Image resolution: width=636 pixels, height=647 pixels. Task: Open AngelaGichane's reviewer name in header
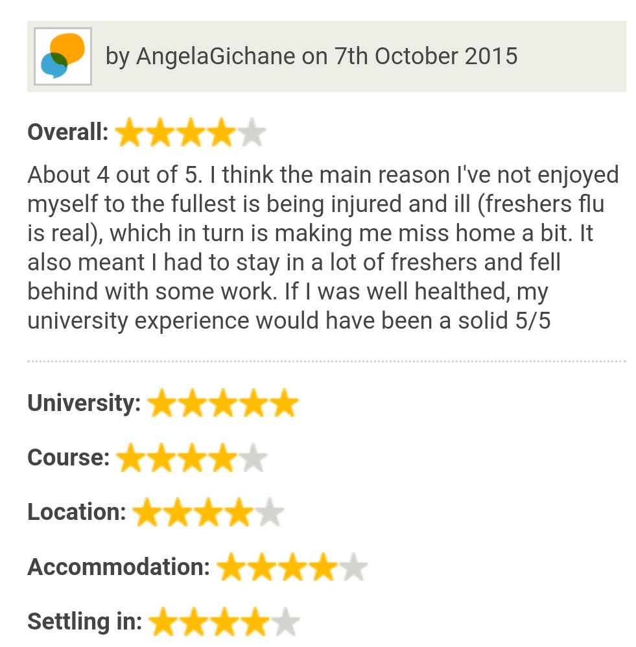(x=216, y=56)
